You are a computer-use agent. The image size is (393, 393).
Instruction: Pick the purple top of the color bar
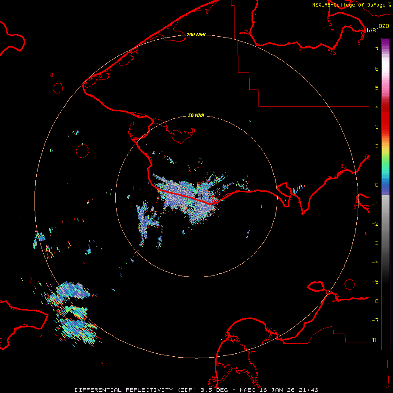click(x=386, y=42)
